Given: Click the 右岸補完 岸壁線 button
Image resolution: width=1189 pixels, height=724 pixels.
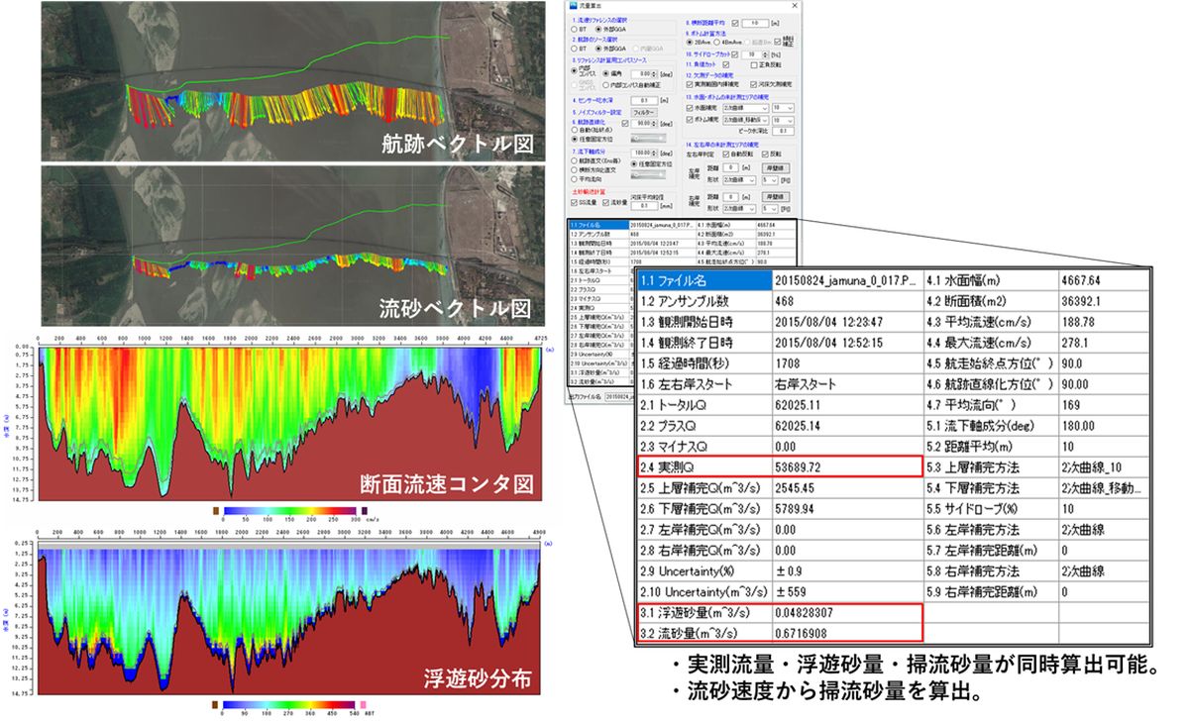Looking at the screenshot, I should click(776, 197).
